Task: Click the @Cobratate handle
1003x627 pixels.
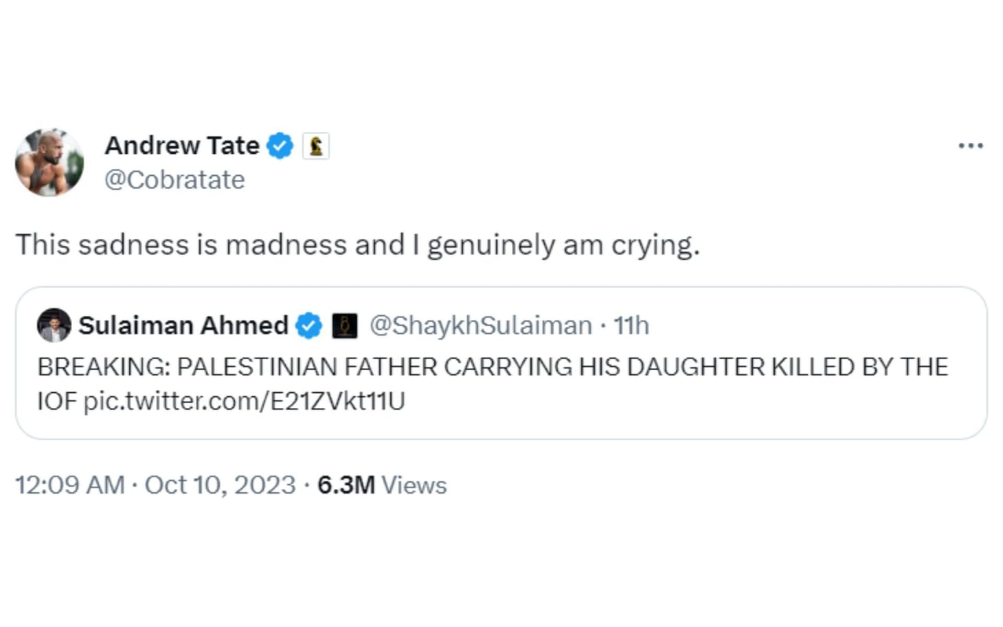Action: (174, 180)
